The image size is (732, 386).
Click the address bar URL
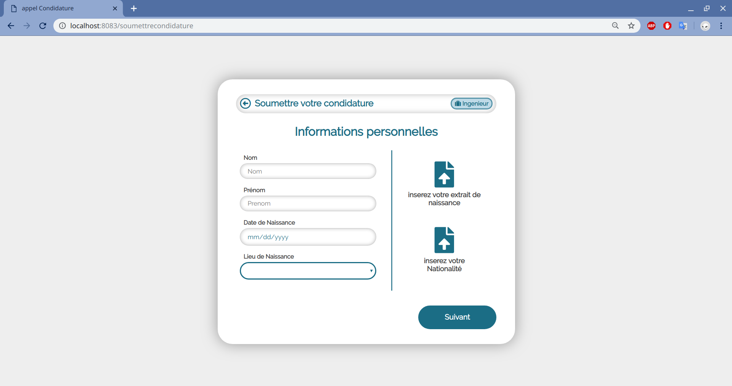132,26
